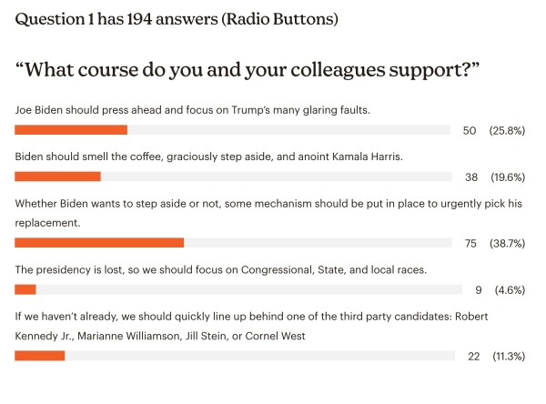Click the short orange bar for 'presidency is lost'

click(x=25, y=289)
